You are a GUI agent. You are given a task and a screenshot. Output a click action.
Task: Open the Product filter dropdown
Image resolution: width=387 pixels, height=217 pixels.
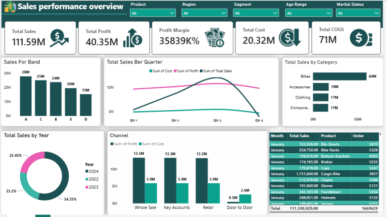pos(153,13)
